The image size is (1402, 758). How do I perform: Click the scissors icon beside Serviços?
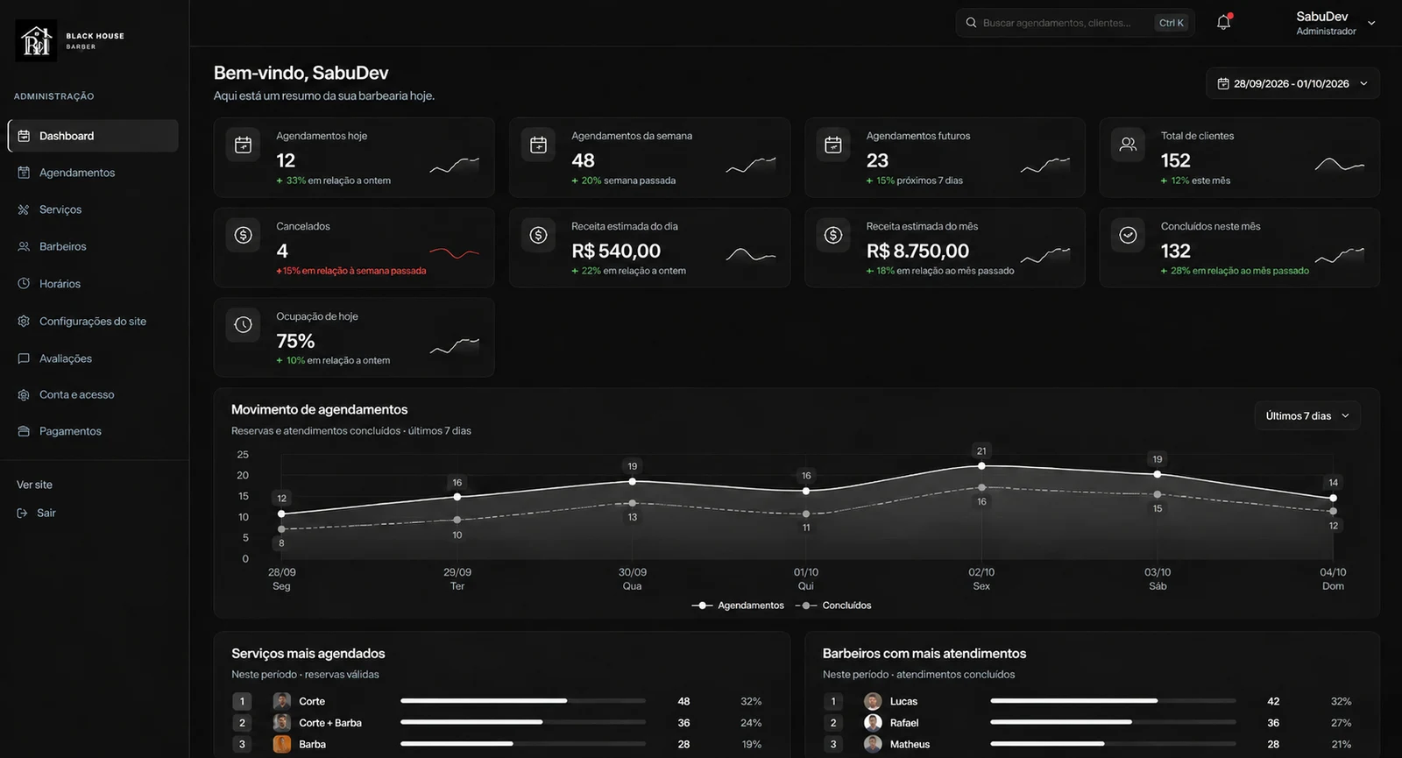(24, 209)
